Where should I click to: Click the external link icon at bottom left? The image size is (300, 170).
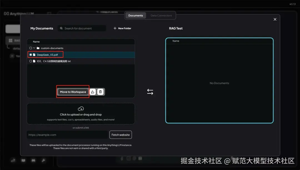coord(13,161)
